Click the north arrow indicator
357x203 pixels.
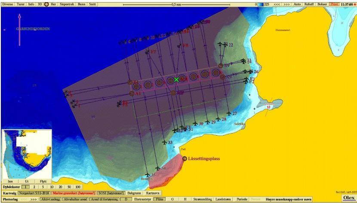(19, 29)
